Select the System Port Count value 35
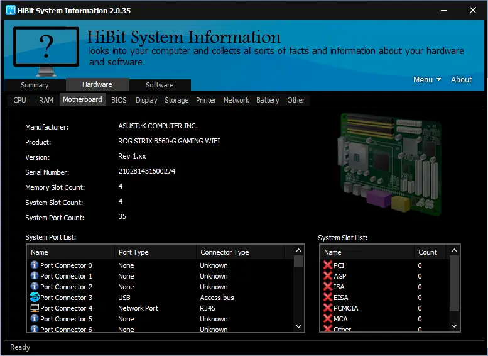 (x=122, y=216)
